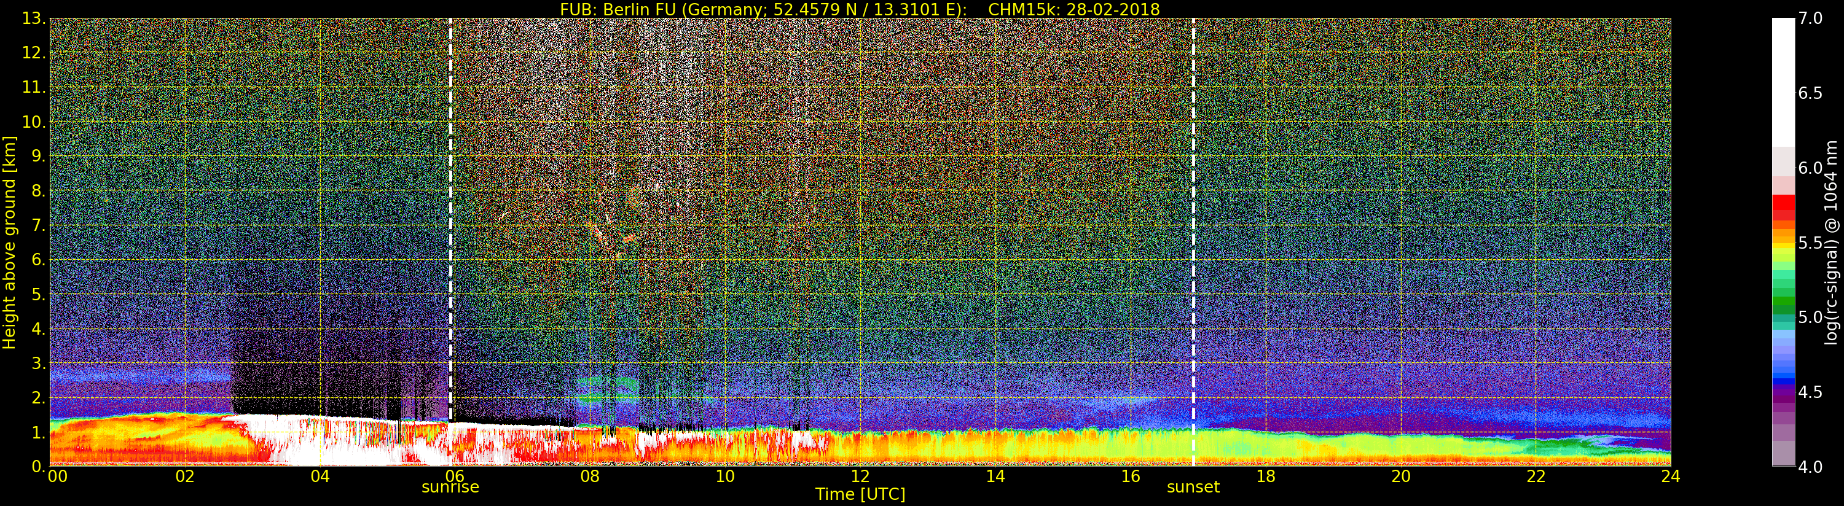Click time axis tick '22'
This screenshot has height=506, width=1844.
[x=1536, y=477]
